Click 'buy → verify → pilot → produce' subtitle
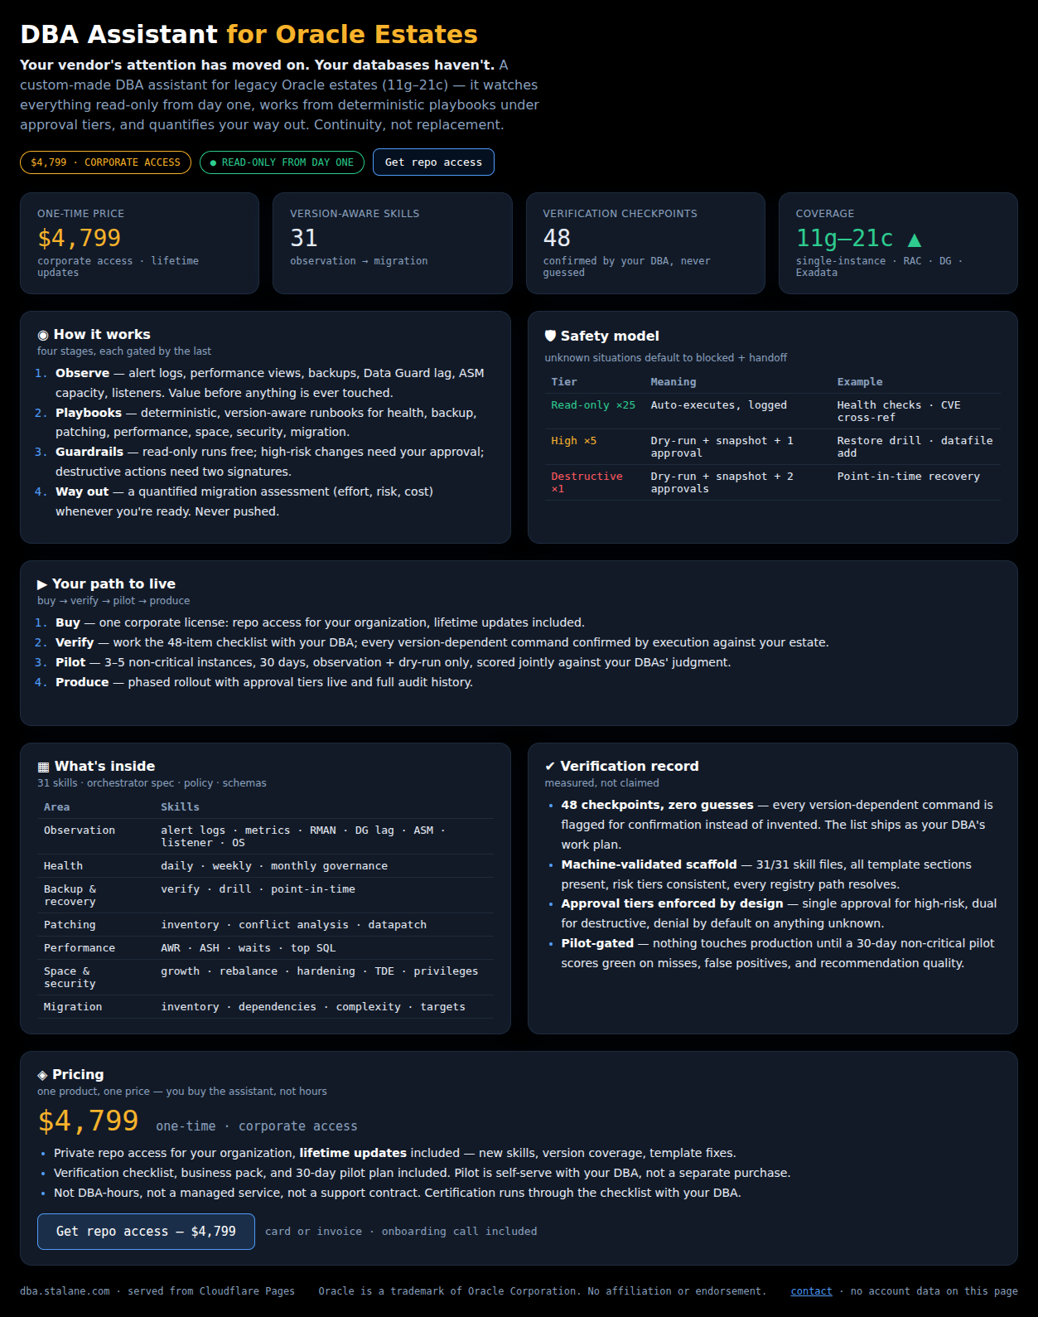This screenshot has height=1317, width=1038. coord(113,601)
